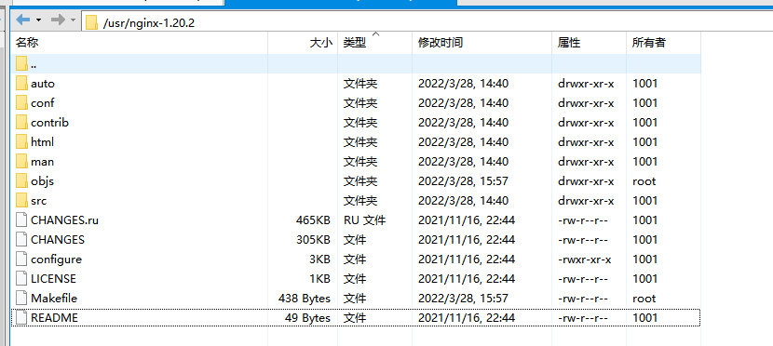Image resolution: width=773 pixels, height=346 pixels.
Task: Select the CHANGES.ru file icon
Action: tap(21, 220)
